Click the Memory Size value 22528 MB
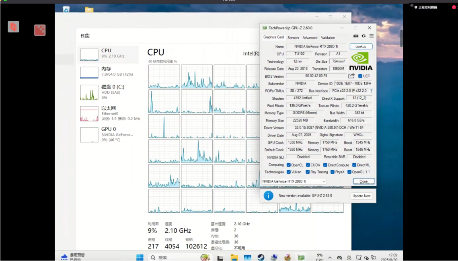The image size is (458, 261). (x=300, y=120)
